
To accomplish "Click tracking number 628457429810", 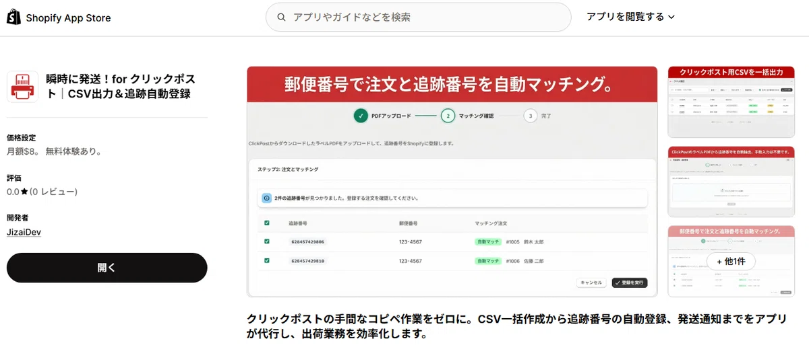I will (308, 260).
